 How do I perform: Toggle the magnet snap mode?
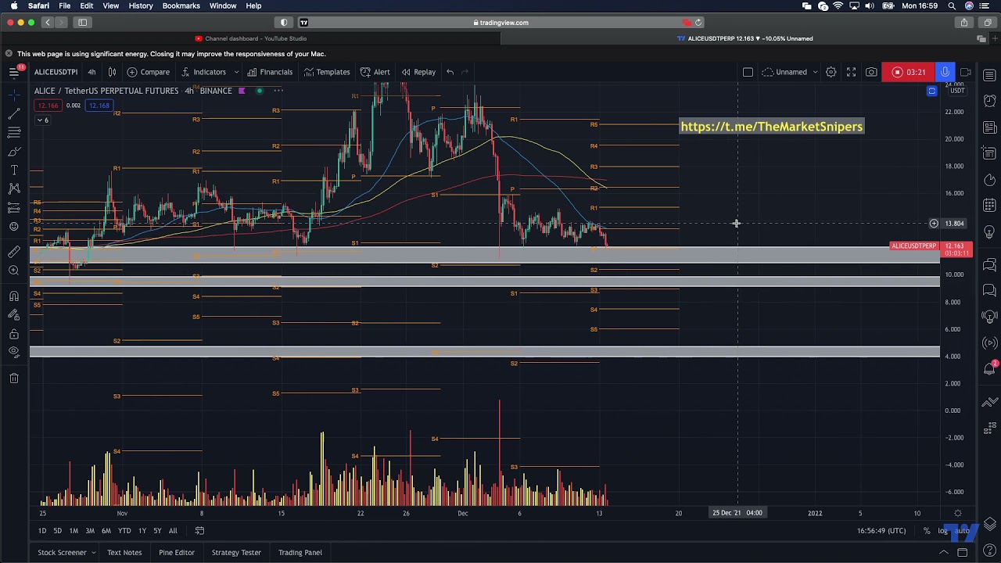click(14, 296)
